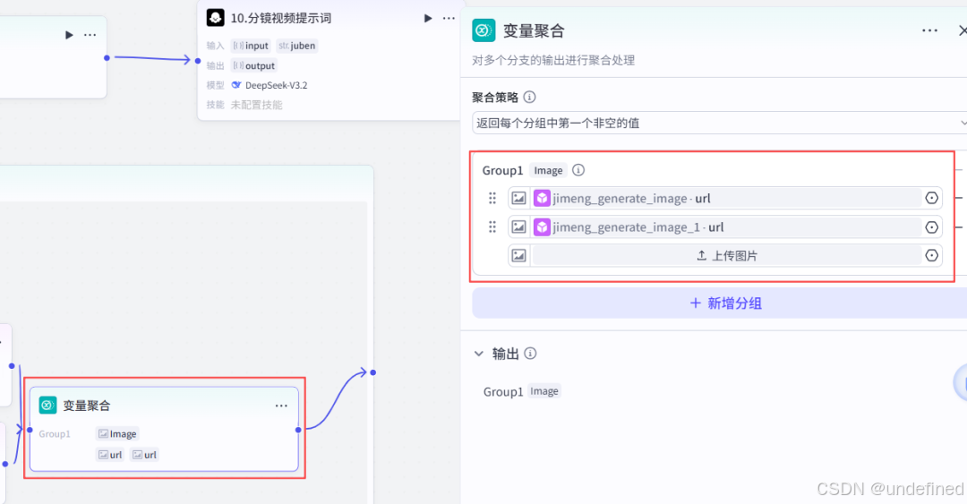Open more options on 10.分镜视频提示词 node

pyautogui.click(x=449, y=19)
